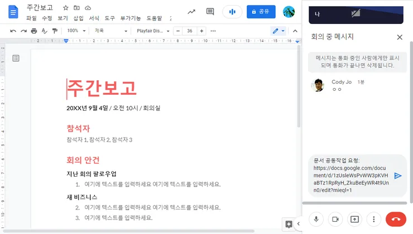The image size is (413, 234).
Task: Open the activity trend icon
Action: [191, 12]
